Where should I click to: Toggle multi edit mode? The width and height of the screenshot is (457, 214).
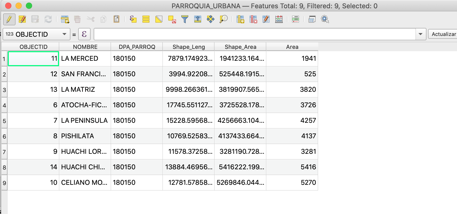(x=22, y=19)
